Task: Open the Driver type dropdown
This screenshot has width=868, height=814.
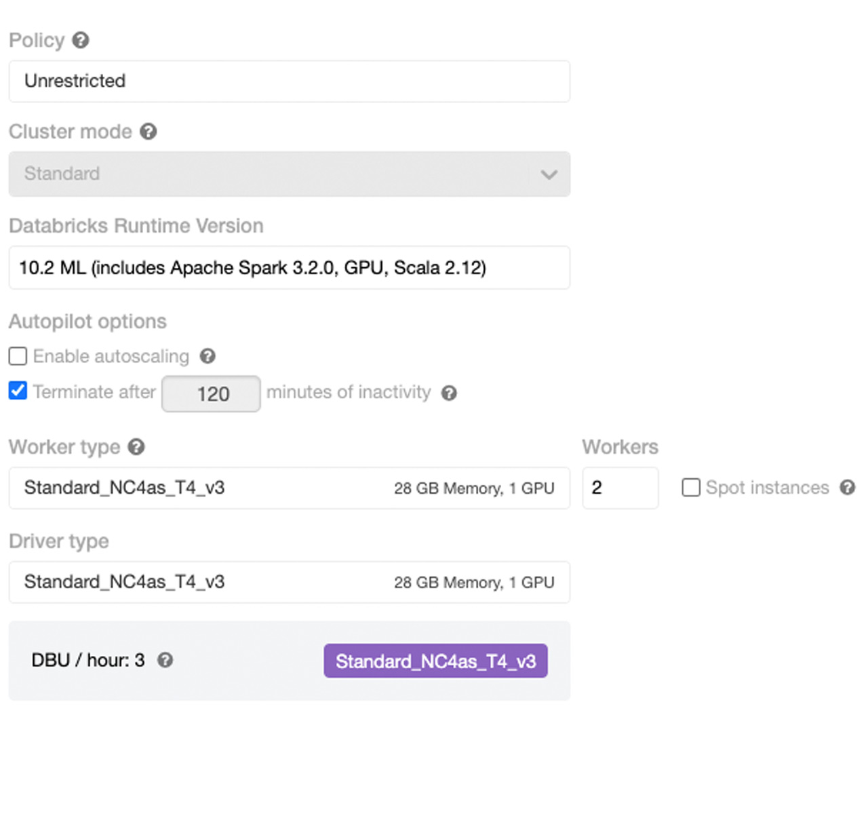Action: [289, 582]
